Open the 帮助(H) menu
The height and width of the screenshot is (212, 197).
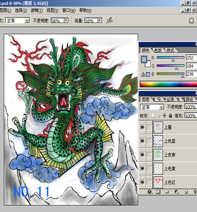point(85,10)
